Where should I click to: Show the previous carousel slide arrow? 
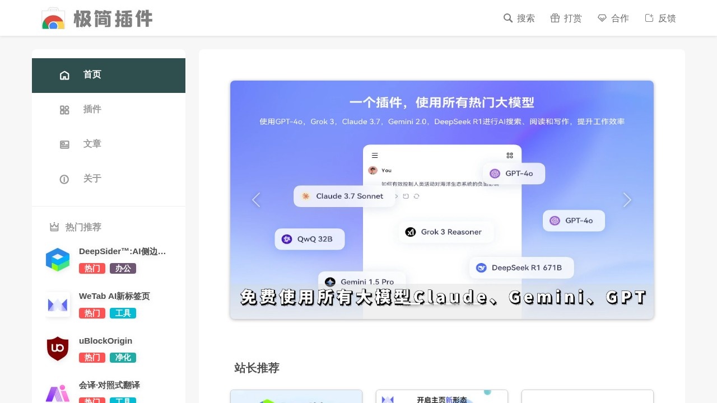coord(256,200)
